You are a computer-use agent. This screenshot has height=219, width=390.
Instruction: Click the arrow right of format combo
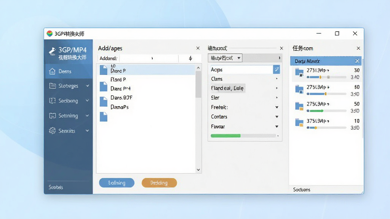280,58
